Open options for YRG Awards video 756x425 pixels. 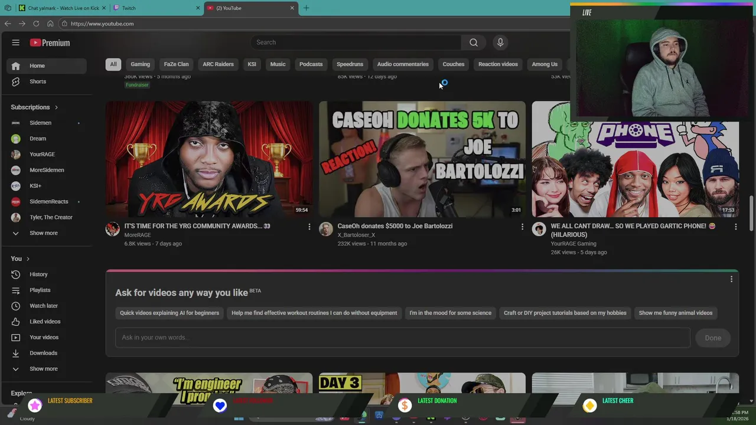pos(309,227)
